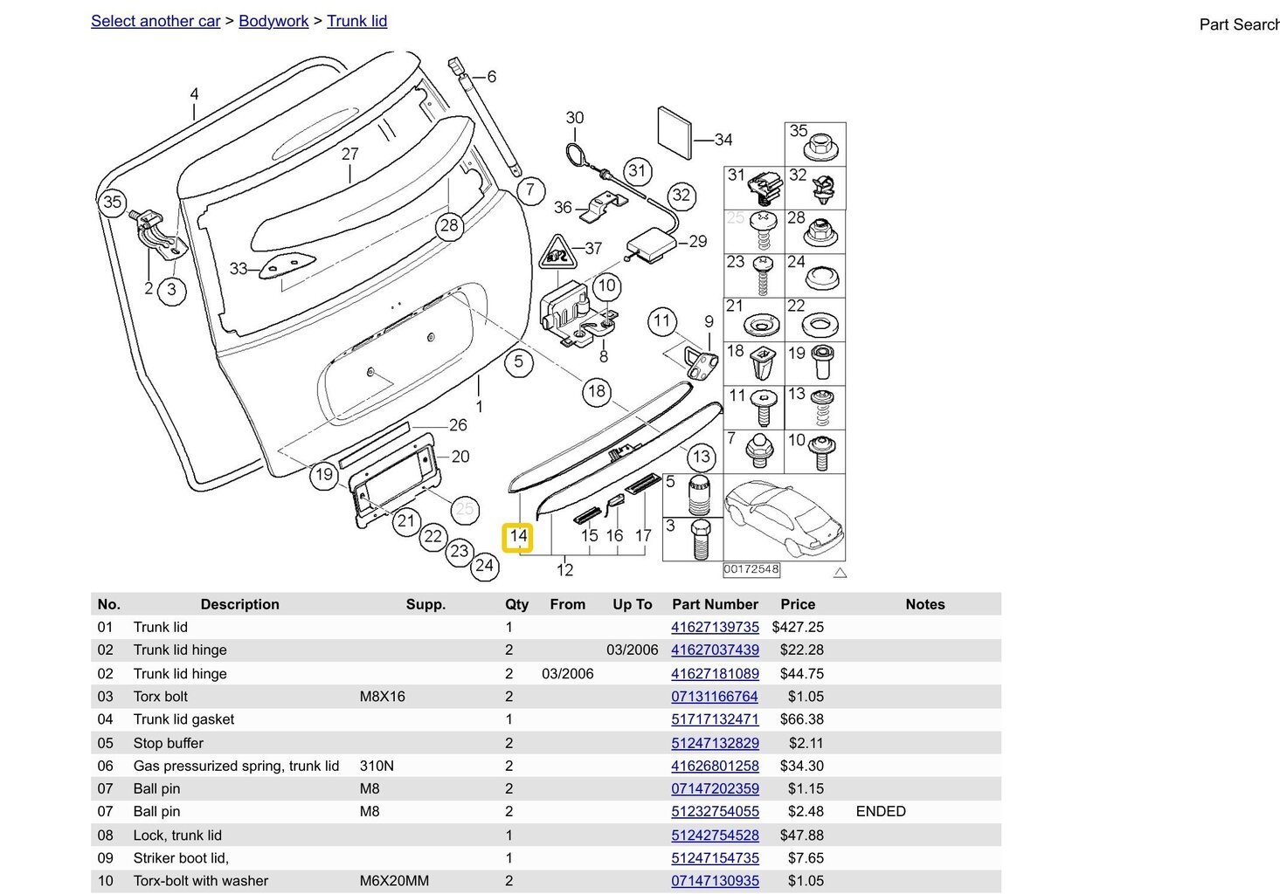Open Striker boot lid part 51247154735
The height and width of the screenshot is (894, 1280).
(x=715, y=858)
